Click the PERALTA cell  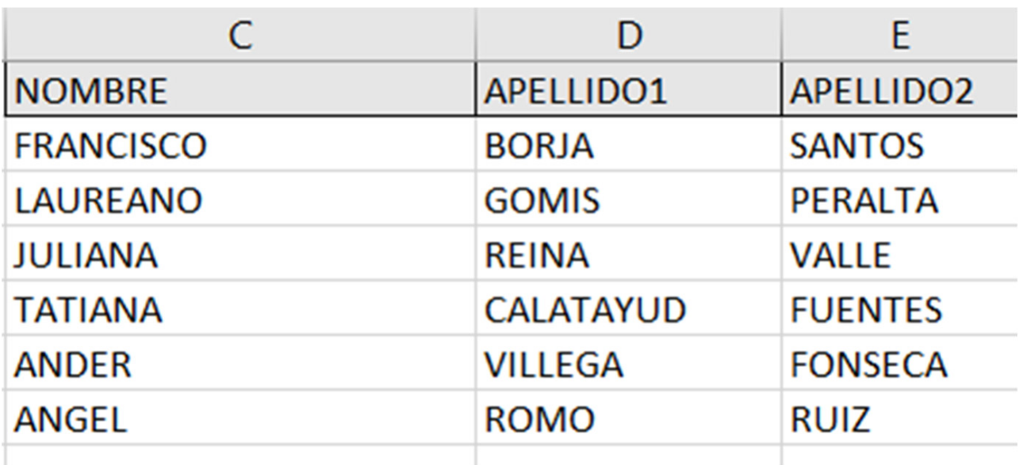[x=900, y=201]
